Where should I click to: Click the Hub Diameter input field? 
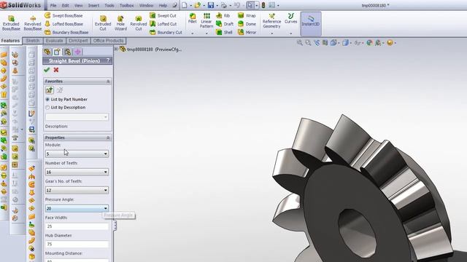click(77, 245)
